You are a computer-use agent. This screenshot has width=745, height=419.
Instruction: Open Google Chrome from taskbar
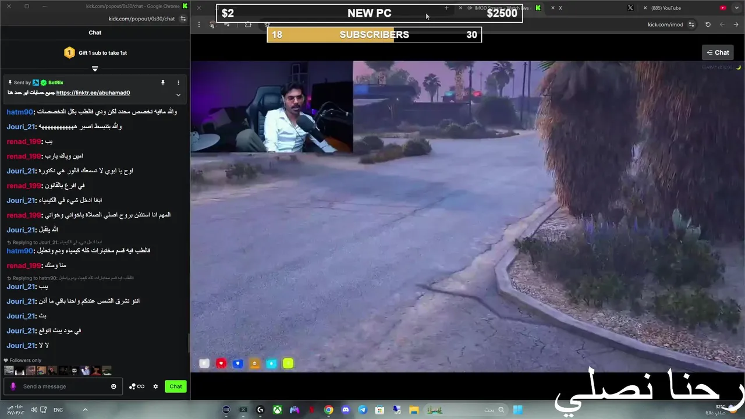329,410
